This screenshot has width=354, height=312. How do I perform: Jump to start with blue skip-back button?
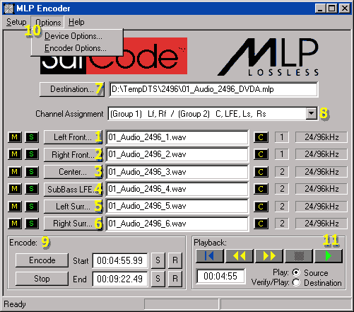210,256
